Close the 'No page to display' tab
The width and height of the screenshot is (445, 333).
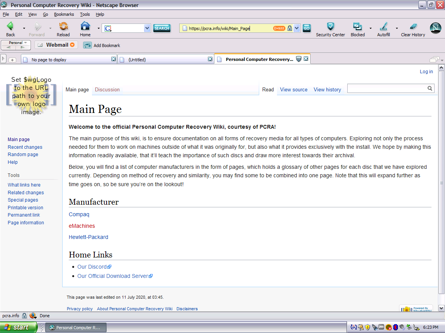[114, 59]
